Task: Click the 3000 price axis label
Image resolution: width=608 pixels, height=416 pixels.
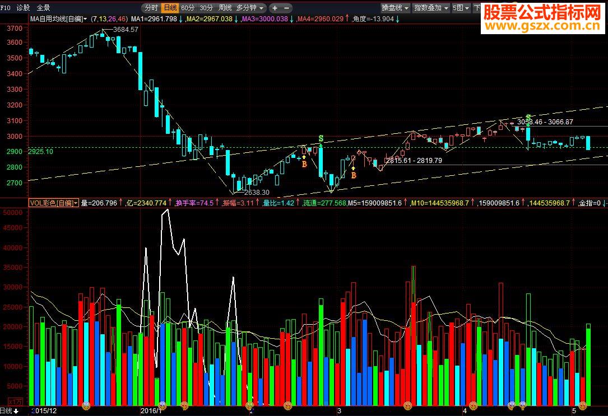Action: coord(15,137)
